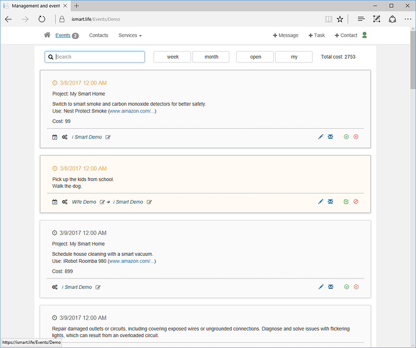Edit icon after i Smart Demo in kids event
Viewport: 416px width, 348px height.
click(149, 202)
